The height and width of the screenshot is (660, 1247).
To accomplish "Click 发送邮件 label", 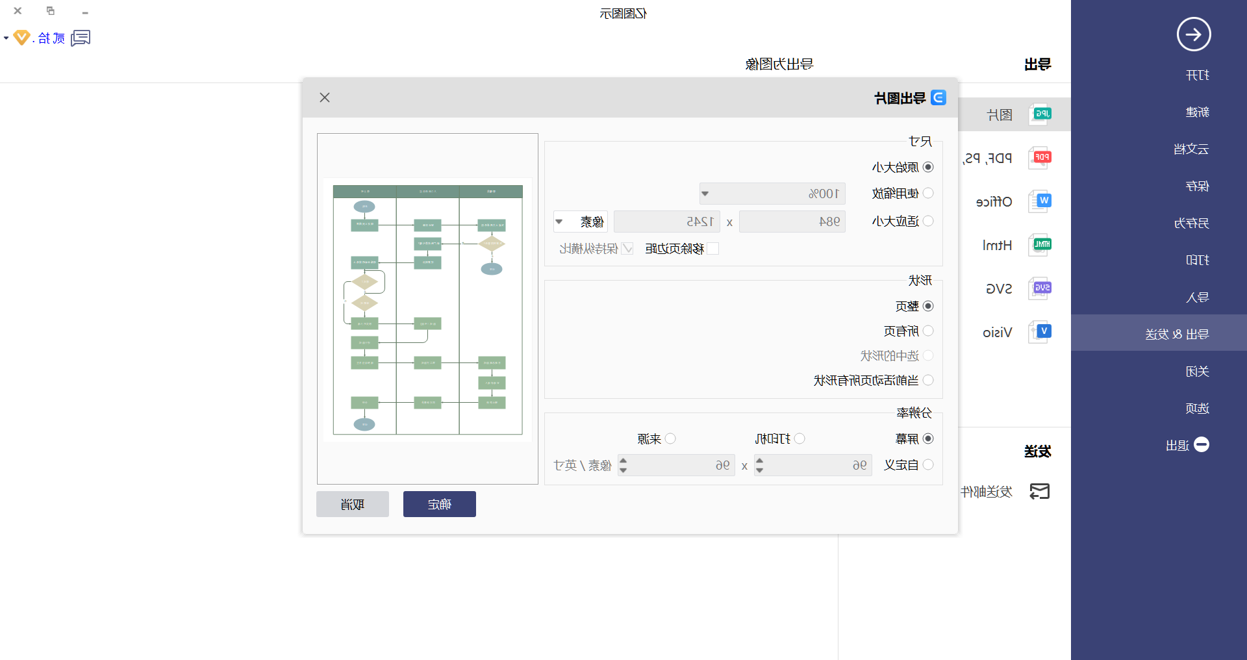I will (987, 492).
